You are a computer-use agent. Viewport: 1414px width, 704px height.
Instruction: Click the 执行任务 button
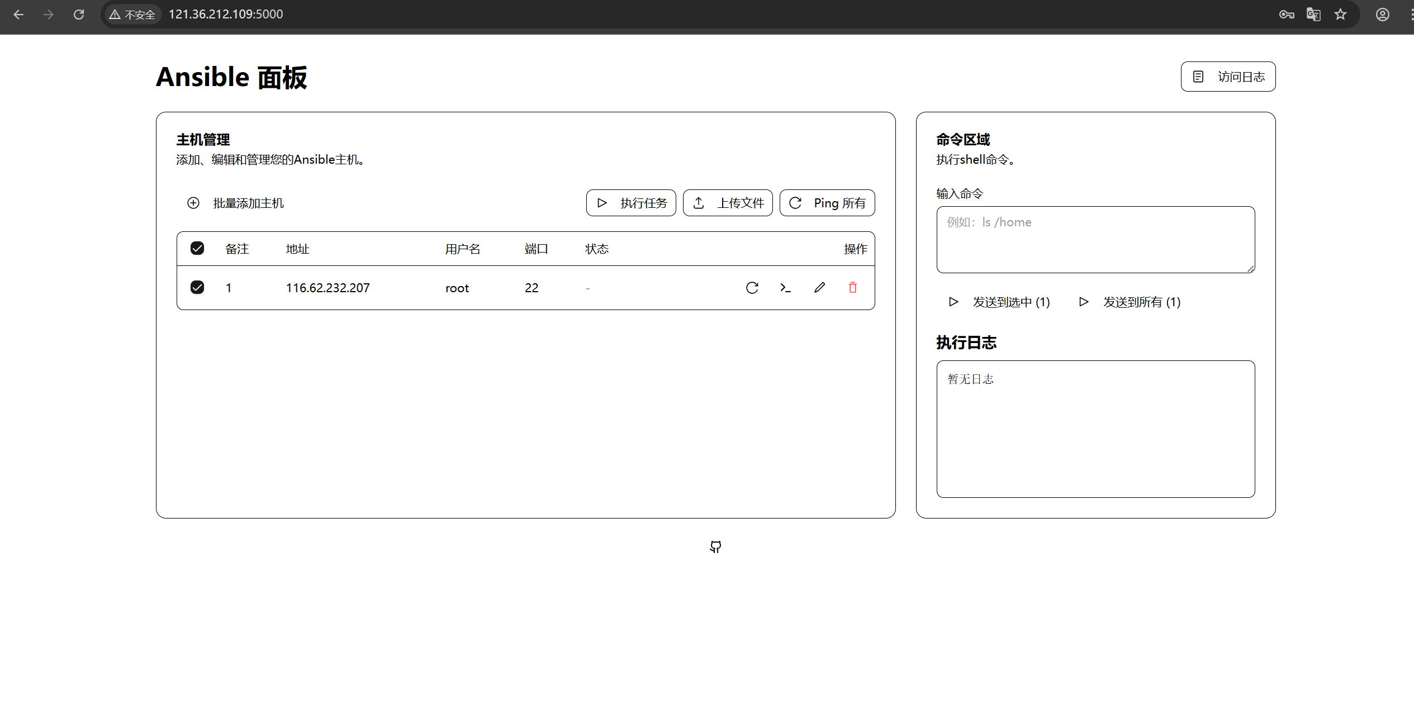631,203
